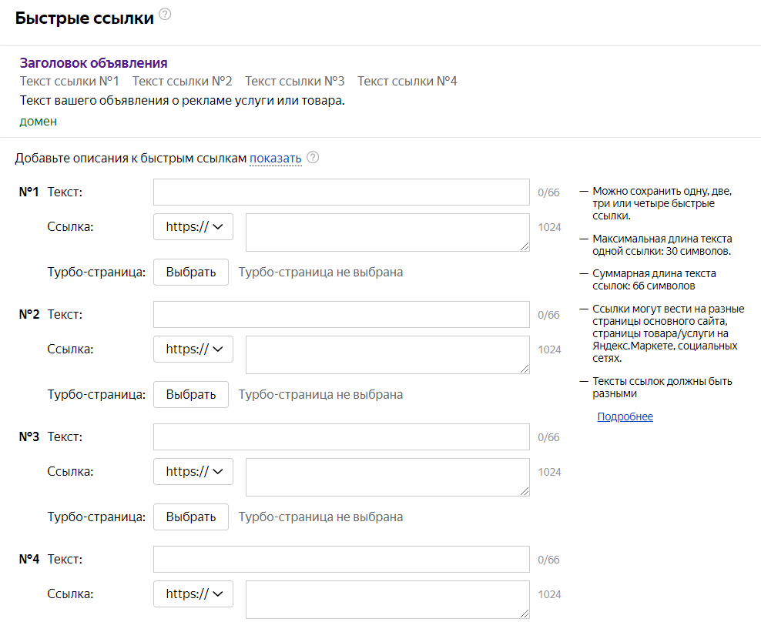The image size is (761, 622).
Task: Open the Подробнее link
Action: click(x=625, y=416)
